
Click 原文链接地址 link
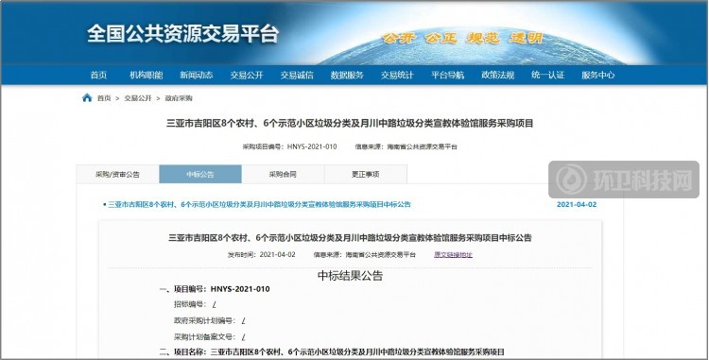[453, 255]
